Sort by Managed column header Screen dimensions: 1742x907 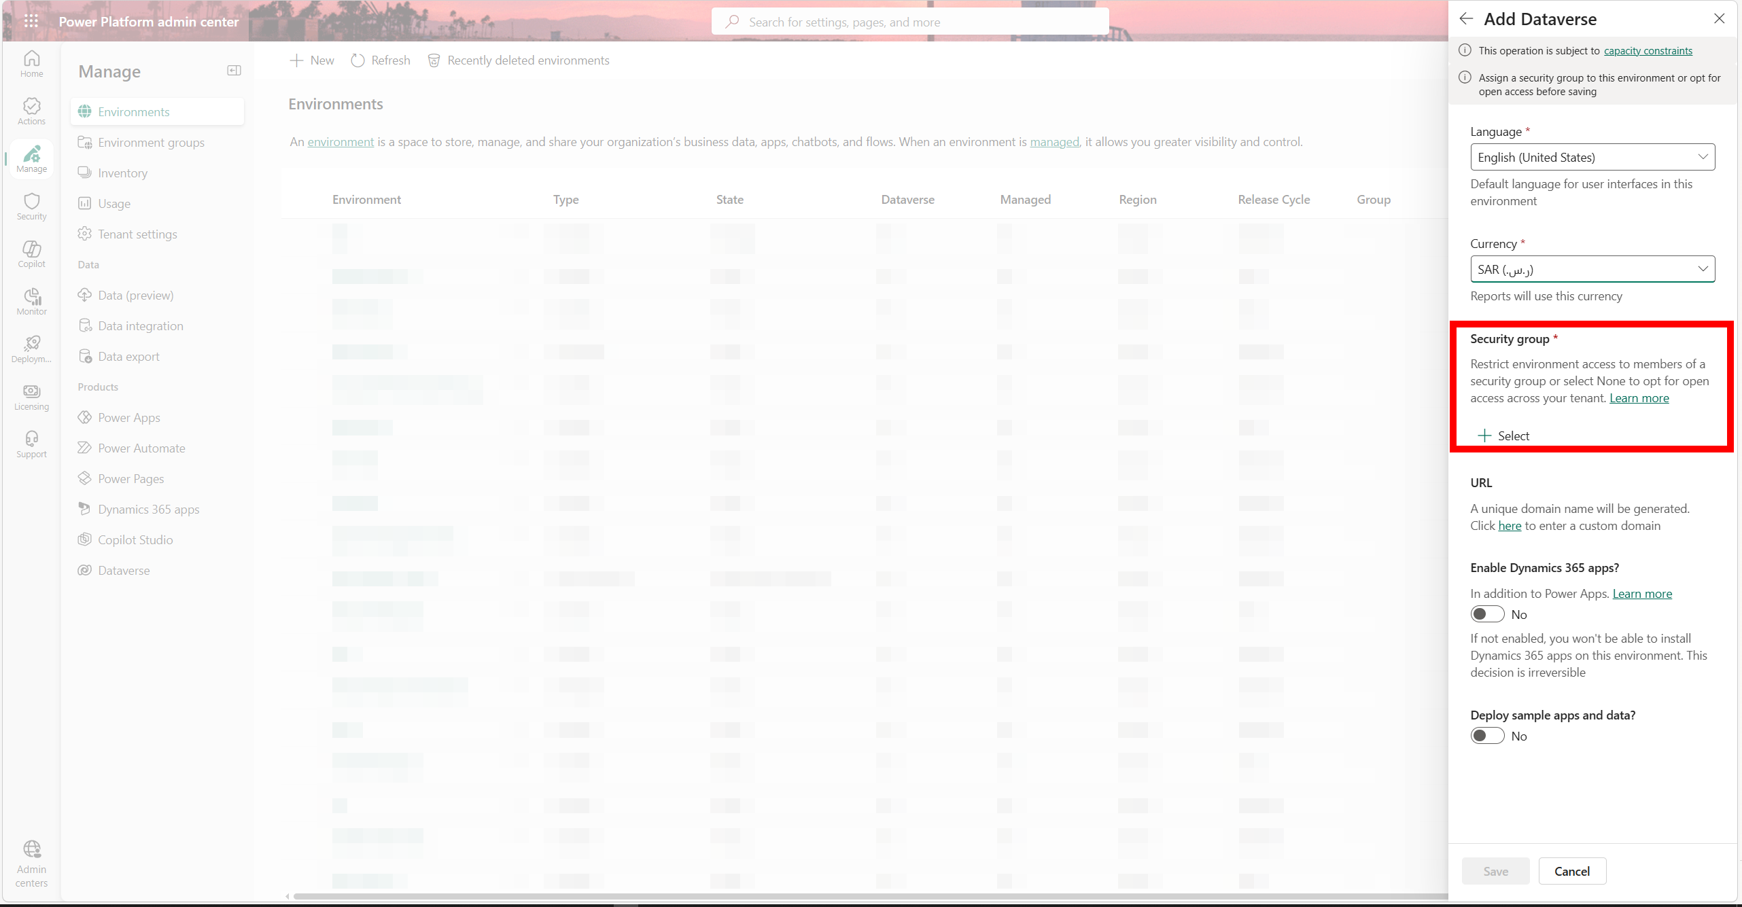[1025, 200]
